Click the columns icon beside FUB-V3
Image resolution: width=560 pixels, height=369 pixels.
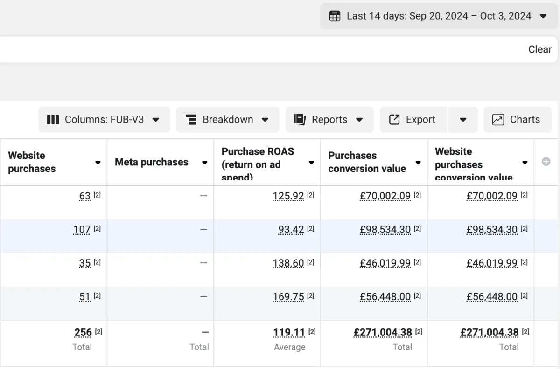tap(53, 120)
